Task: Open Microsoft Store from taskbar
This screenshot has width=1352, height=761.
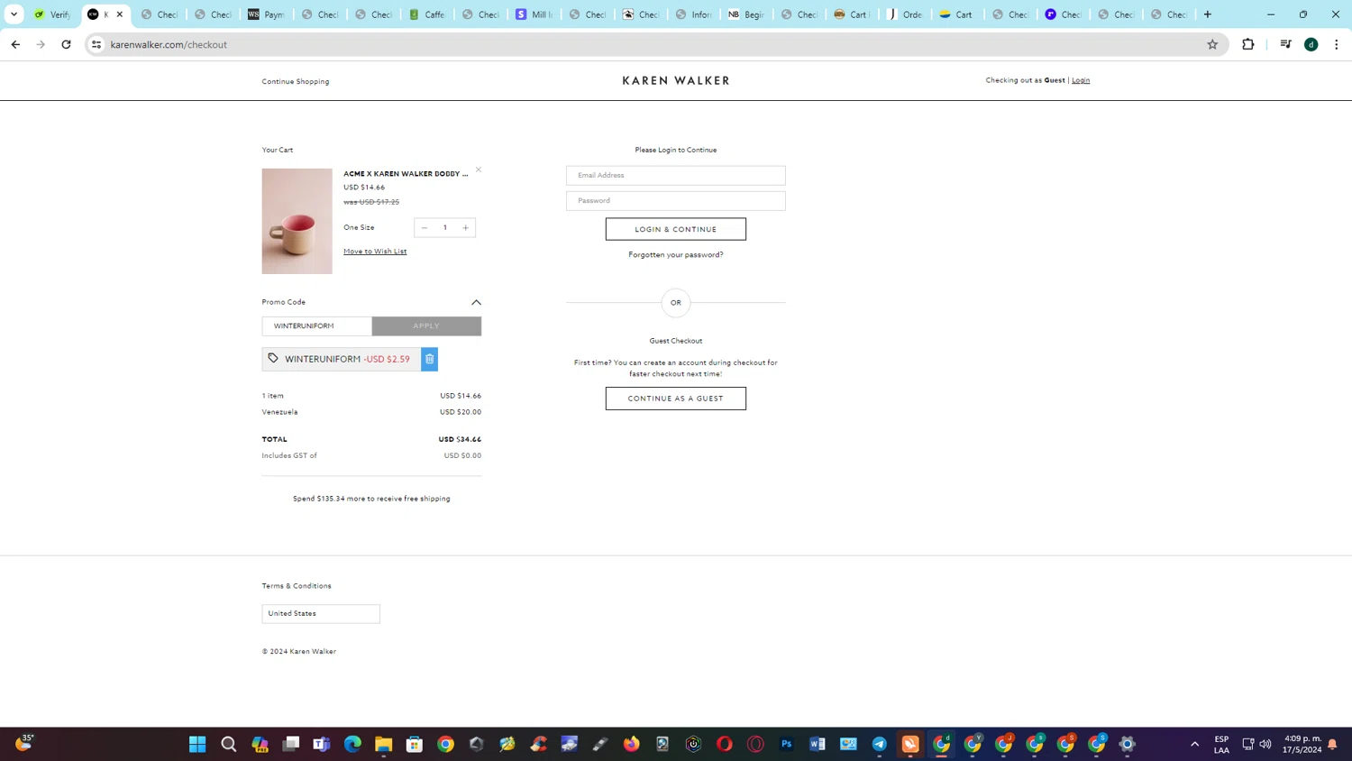Action: (415, 744)
